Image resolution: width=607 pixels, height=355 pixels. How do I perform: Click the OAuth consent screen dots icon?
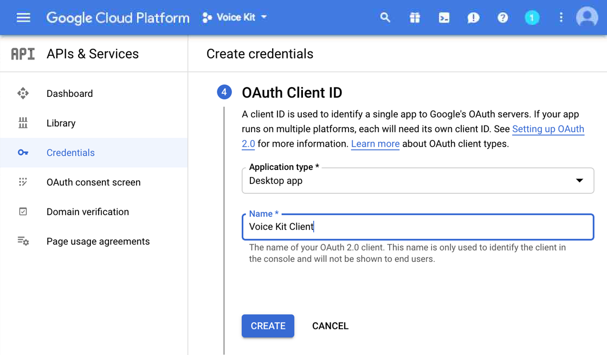(23, 182)
